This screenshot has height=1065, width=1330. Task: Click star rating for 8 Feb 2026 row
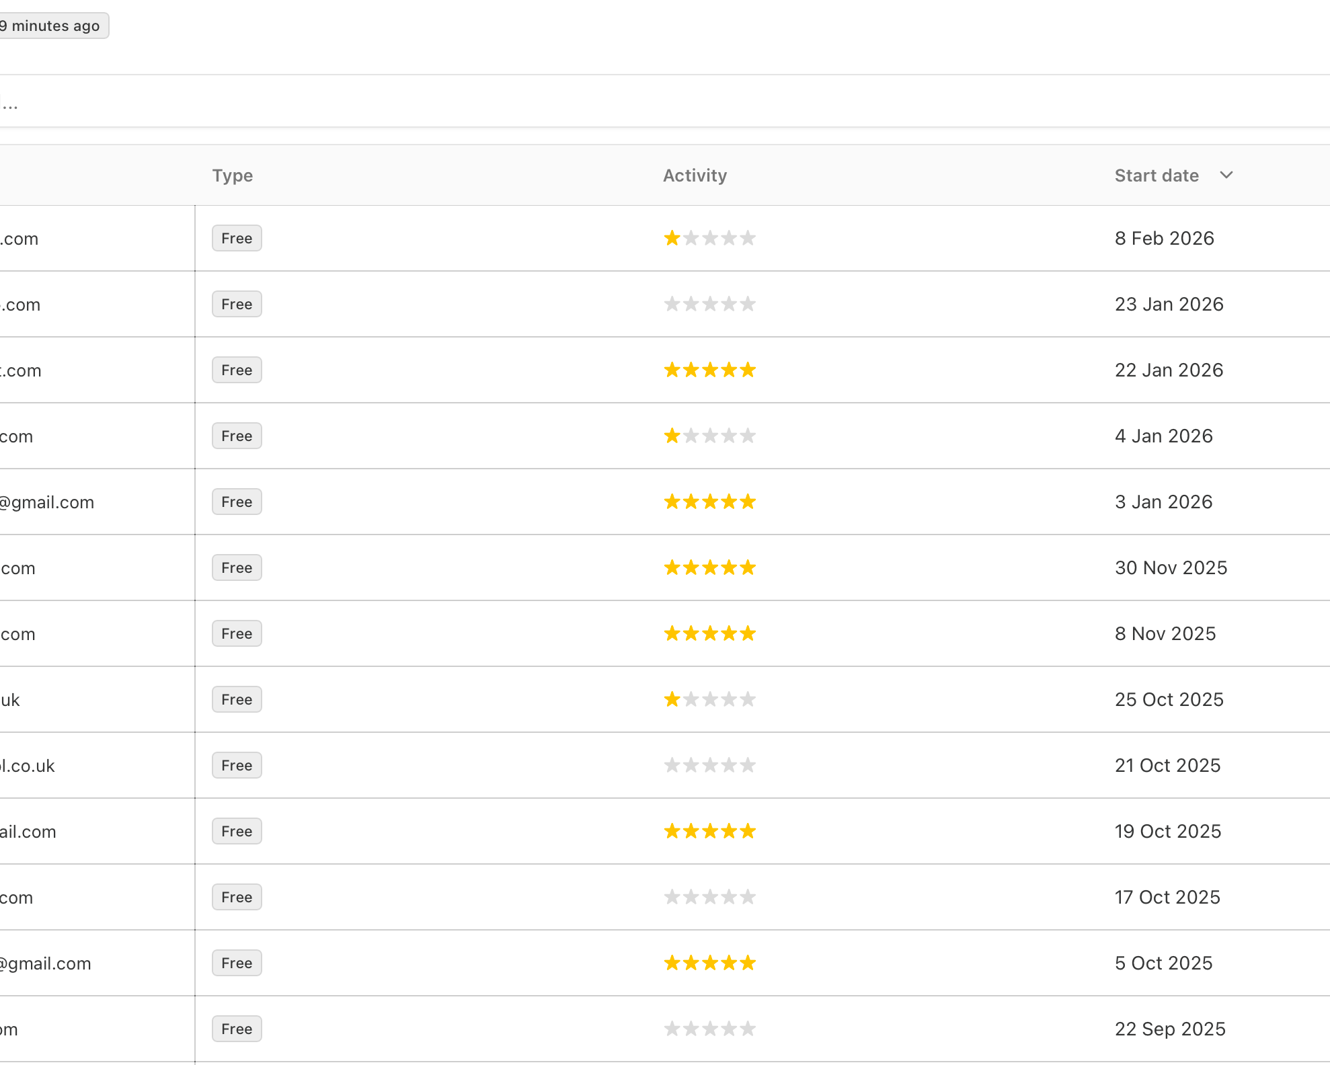[x=709, y=239]
